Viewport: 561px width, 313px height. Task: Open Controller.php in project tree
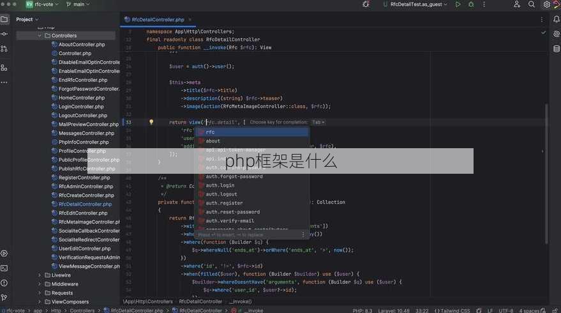(x=75, y=54)
